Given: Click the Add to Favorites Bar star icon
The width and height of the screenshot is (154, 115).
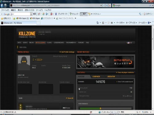Looking at the screenshot, I should 14,18.
